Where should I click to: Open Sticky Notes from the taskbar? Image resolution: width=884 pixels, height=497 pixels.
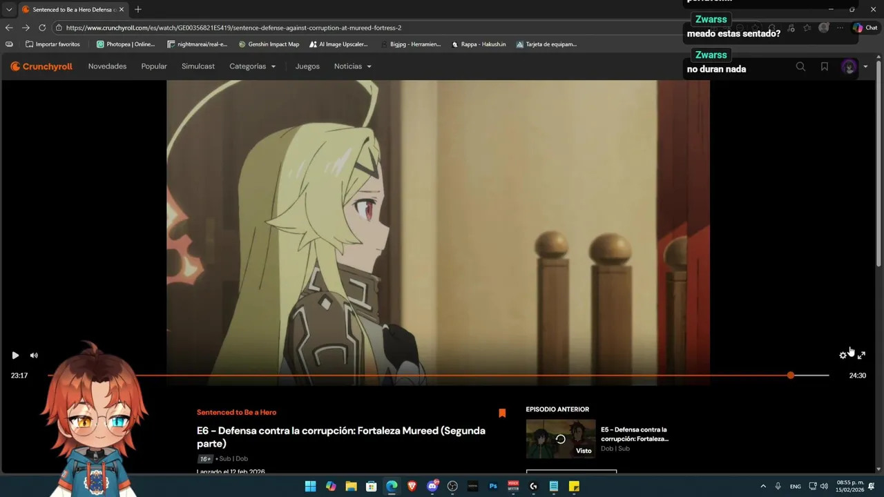(574, 486)
